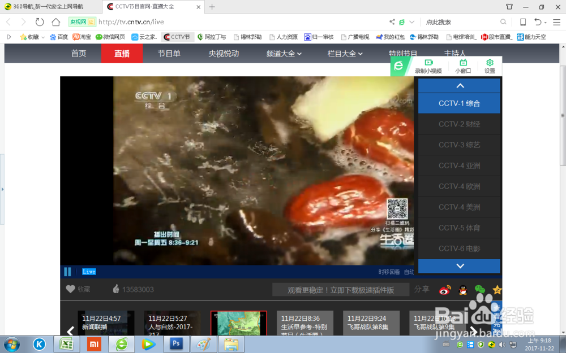Click 立即下载极速插件版 download banner
The image size is (566, 353).
click(x=340, y=290)
